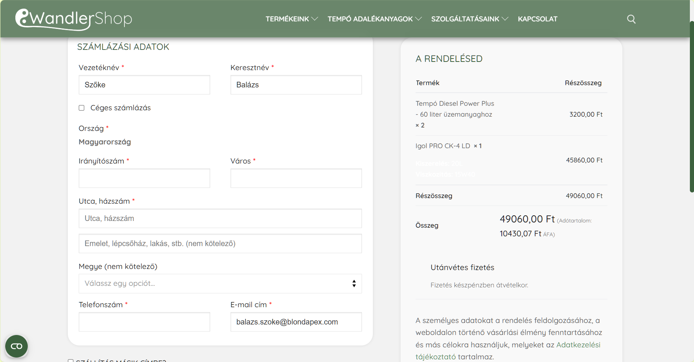
Task: Open the Adatkezelési tájékoztató link
Action: (x=578, y=345)
